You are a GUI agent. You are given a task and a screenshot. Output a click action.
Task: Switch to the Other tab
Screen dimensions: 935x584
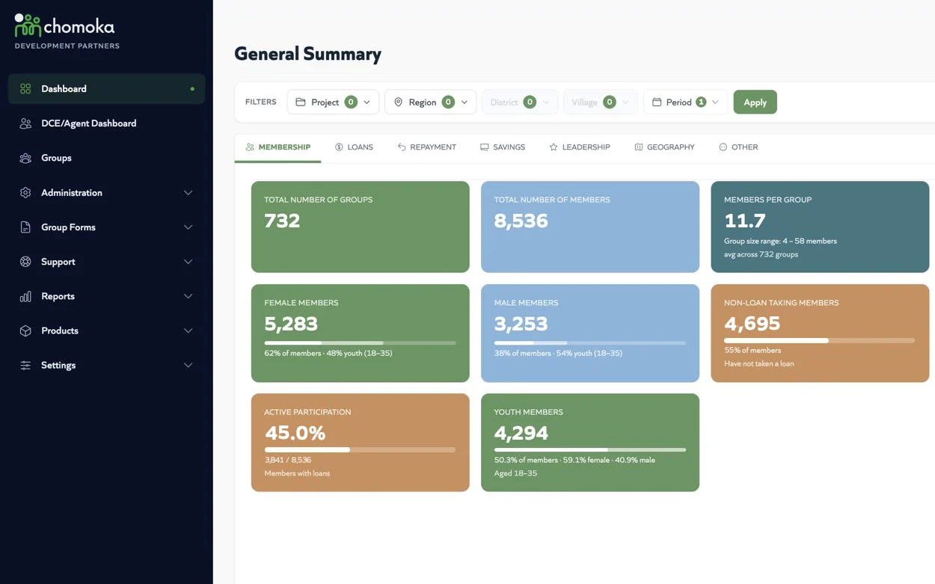pyautogui.click(x=738, y=147)
